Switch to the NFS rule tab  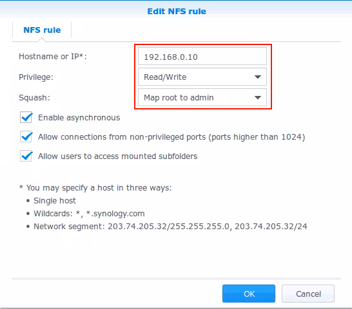click(x=42, y=30)
